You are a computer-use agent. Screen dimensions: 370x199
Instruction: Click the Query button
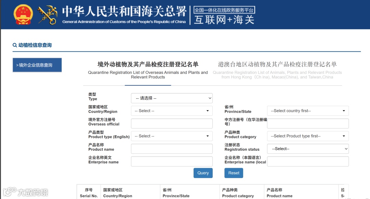pos(203,173)
